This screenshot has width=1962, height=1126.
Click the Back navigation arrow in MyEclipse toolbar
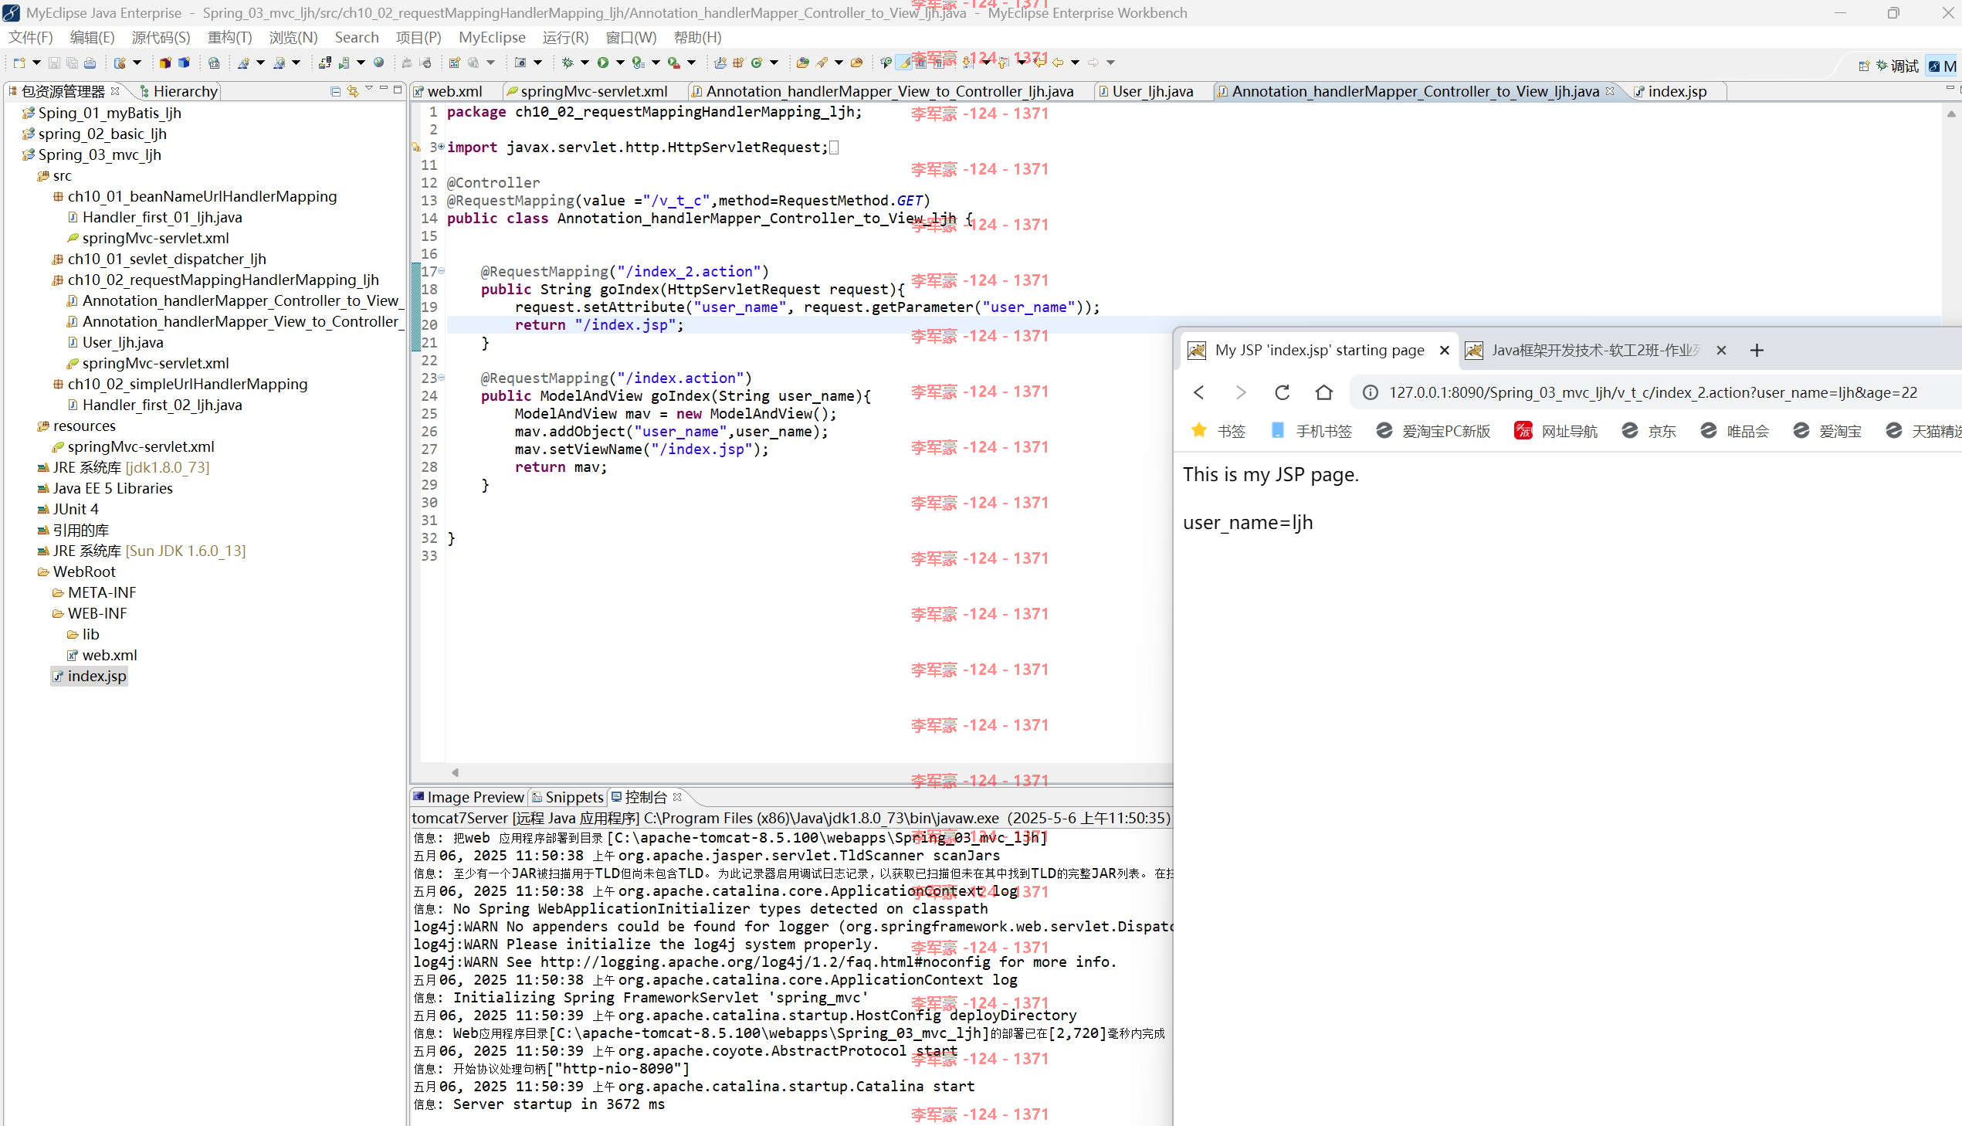point(1059,63)
